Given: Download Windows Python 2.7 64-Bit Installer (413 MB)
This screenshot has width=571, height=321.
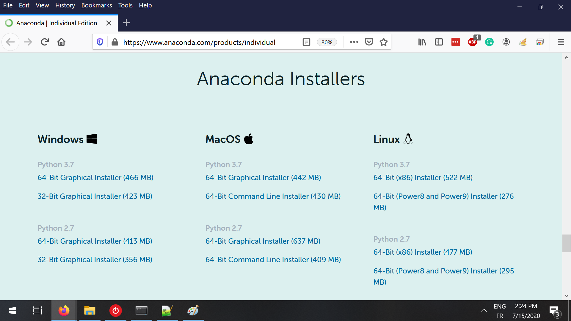Looking at the screenshot, I should click(x=95, y=241).
